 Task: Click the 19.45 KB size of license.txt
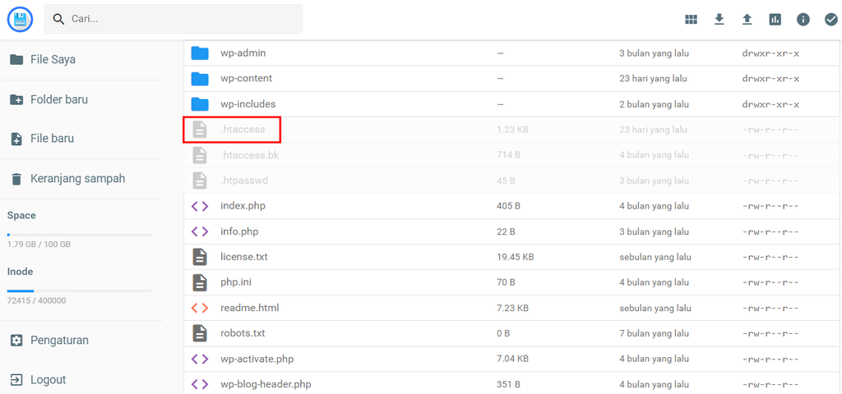pos(515,257)
